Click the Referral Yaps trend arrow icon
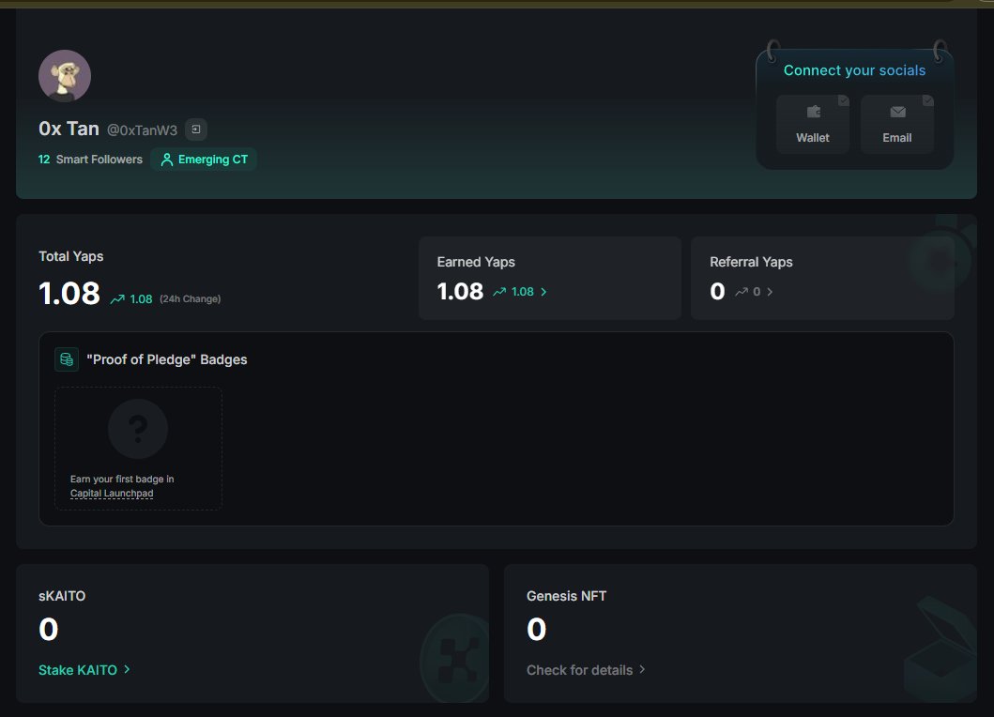 tap(742, 292)
